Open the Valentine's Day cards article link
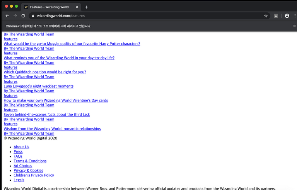Viewport: 297px width, 190px height. point(56,100)
